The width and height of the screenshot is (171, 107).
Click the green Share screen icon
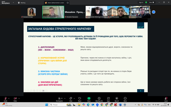click(x=89, y=98)
